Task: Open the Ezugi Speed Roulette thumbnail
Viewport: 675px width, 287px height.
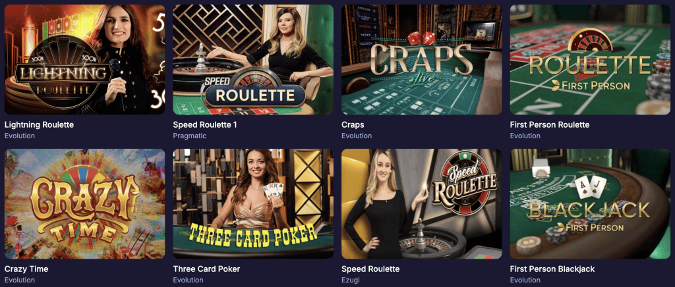Action: [421, 204]
